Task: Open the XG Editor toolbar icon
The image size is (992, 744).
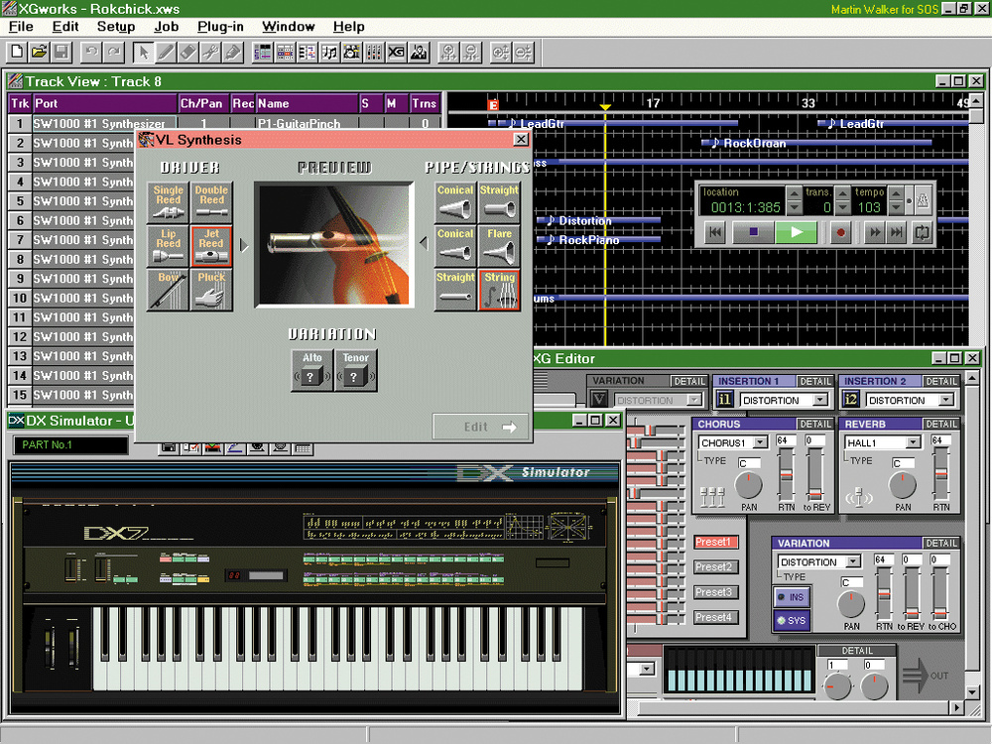Action: pyautogui.click(x=397, y=52)
